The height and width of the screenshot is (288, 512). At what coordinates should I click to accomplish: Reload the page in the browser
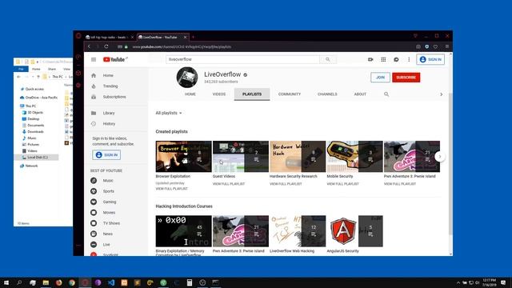point(106,46)
